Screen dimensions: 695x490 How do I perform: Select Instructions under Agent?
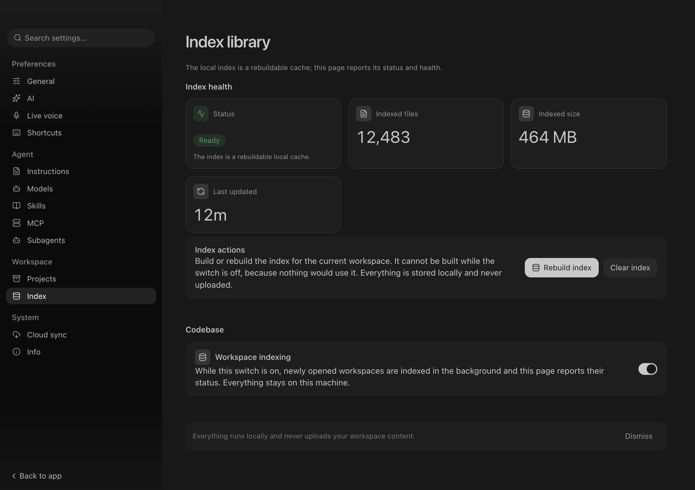pyautogui.click(x=81, y=171)
